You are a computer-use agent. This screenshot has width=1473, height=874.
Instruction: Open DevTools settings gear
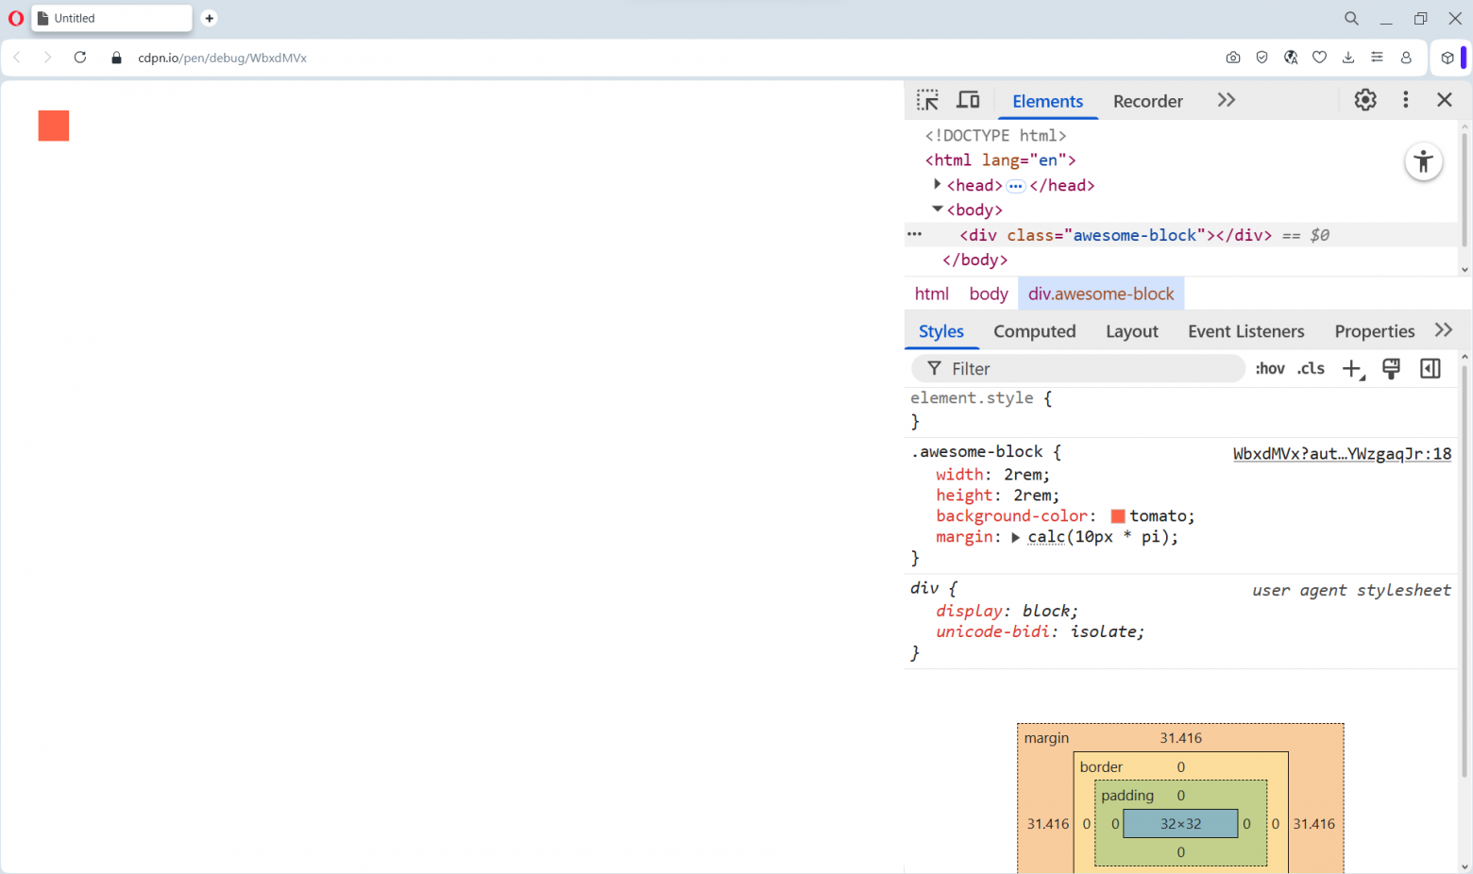tap(1364, 100)
